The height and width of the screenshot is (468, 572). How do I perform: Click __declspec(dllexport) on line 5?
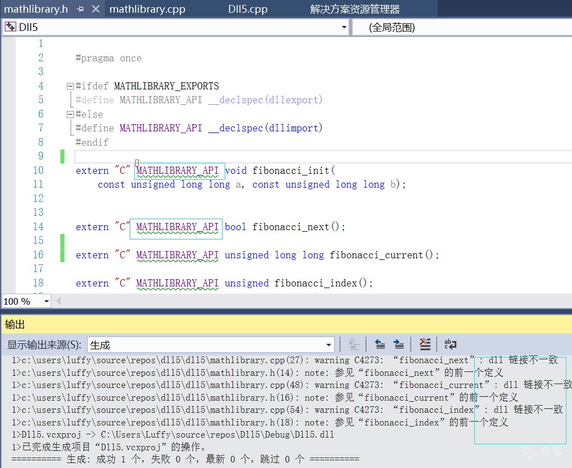point(265,100)
